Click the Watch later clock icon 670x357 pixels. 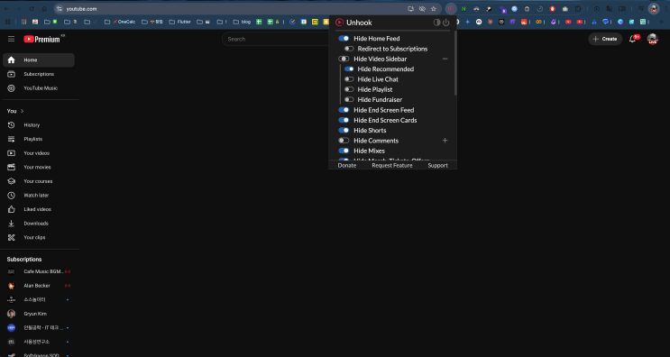click(x=12, y=195)
